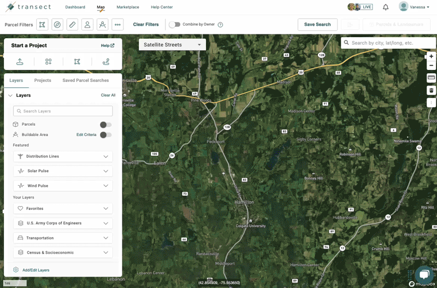437x288 pixels.
Task: Open the Satellite Streets basemap dropdown
Action: point(172,45)
